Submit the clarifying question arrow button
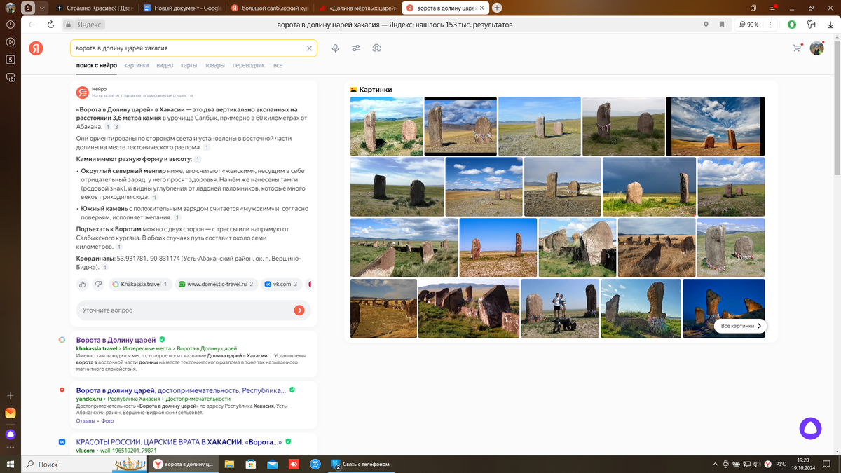 click(299, 310)
